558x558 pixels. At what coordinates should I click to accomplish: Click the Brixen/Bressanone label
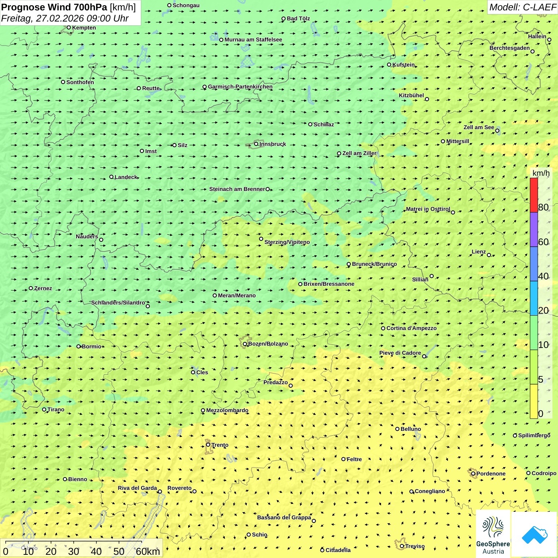coord(329,284)
